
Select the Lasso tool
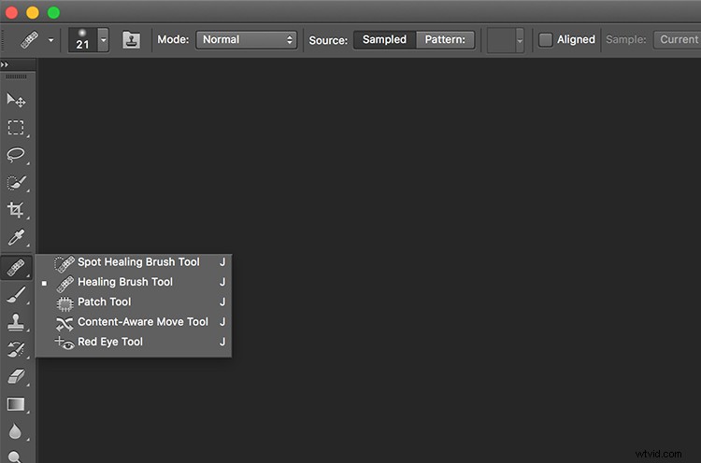[x=16, y=155]
